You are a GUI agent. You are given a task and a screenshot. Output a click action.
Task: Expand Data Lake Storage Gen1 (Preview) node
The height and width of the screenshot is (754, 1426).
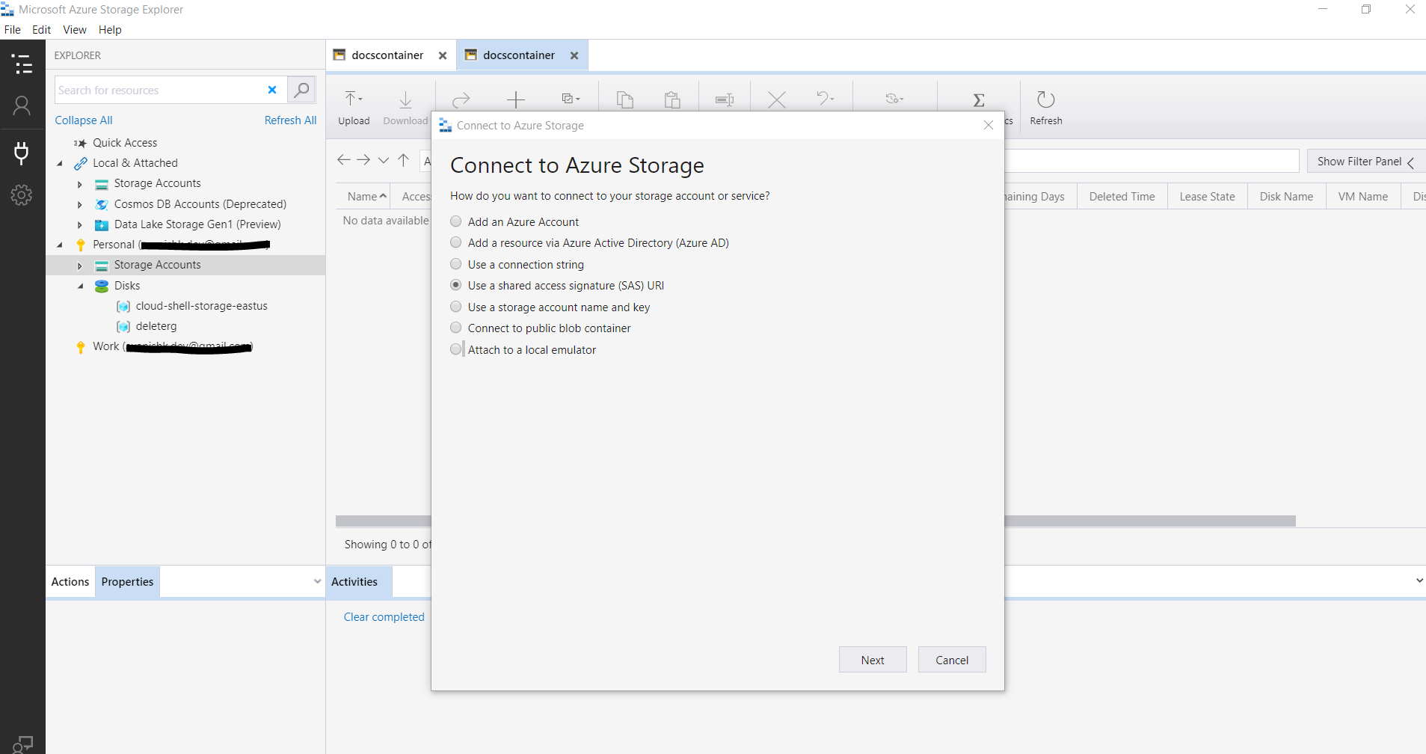click(80, 224)
